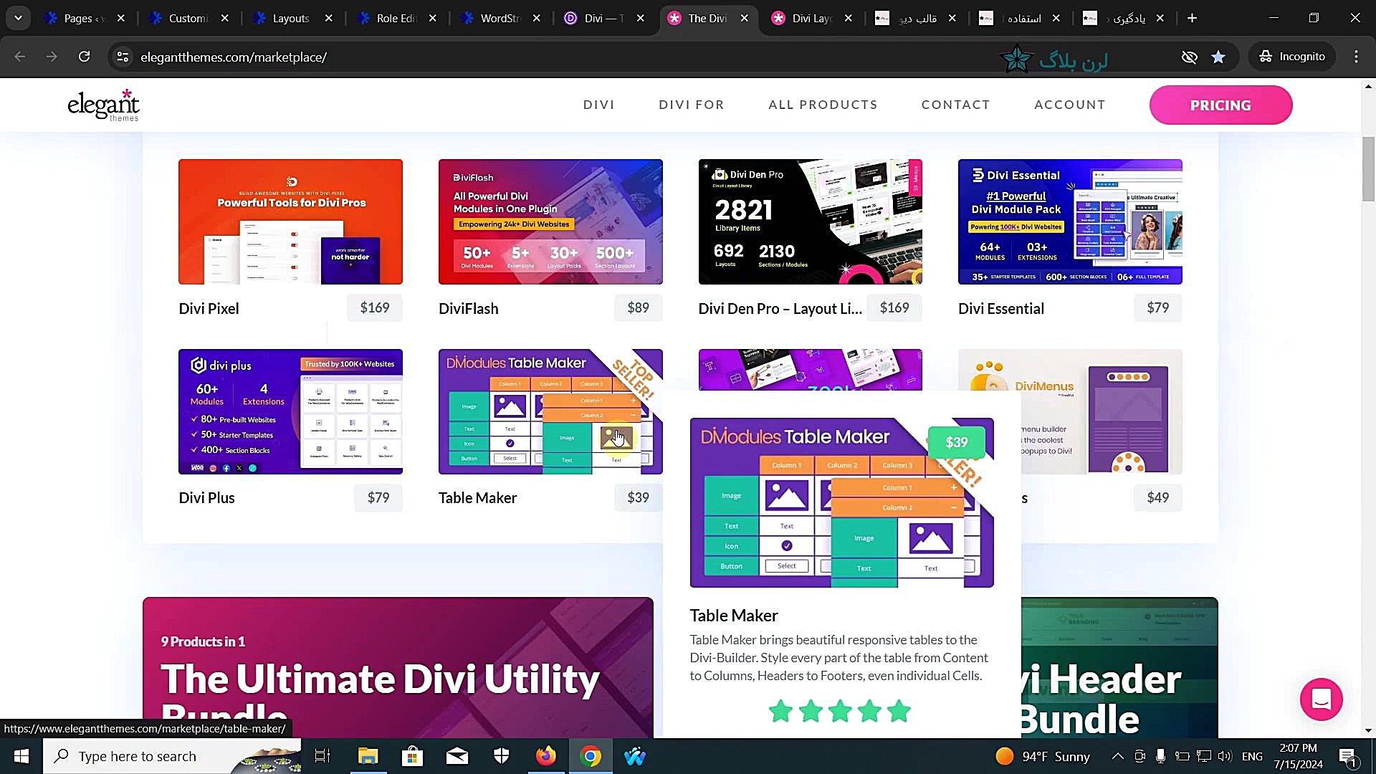This screenshot has width=1376, height=774.
Task: Open Chrome three-dot menu
Action: 1356,57
